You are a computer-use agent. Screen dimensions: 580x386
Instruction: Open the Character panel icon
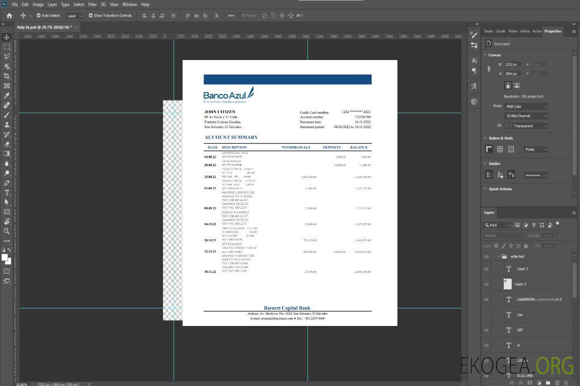(x=474, y=61)
